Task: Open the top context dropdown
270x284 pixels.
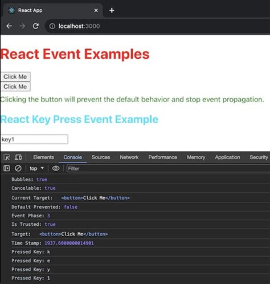Action: [37, 168]
